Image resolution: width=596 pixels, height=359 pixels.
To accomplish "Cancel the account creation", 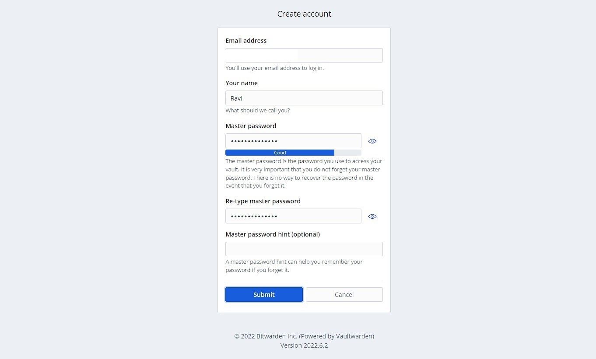I will (344, 294).
